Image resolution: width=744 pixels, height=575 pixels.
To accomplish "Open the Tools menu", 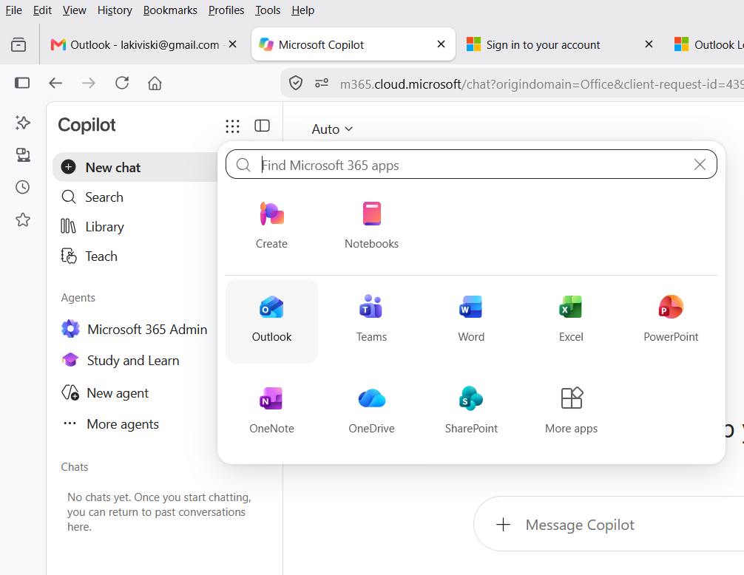I will (x=268, y=10).
